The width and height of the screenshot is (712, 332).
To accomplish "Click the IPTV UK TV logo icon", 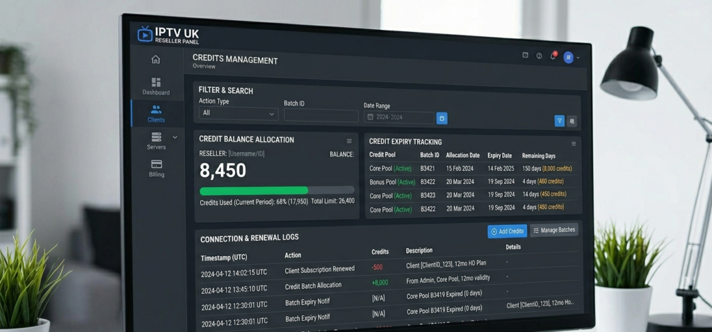I will tap(145, 35).
